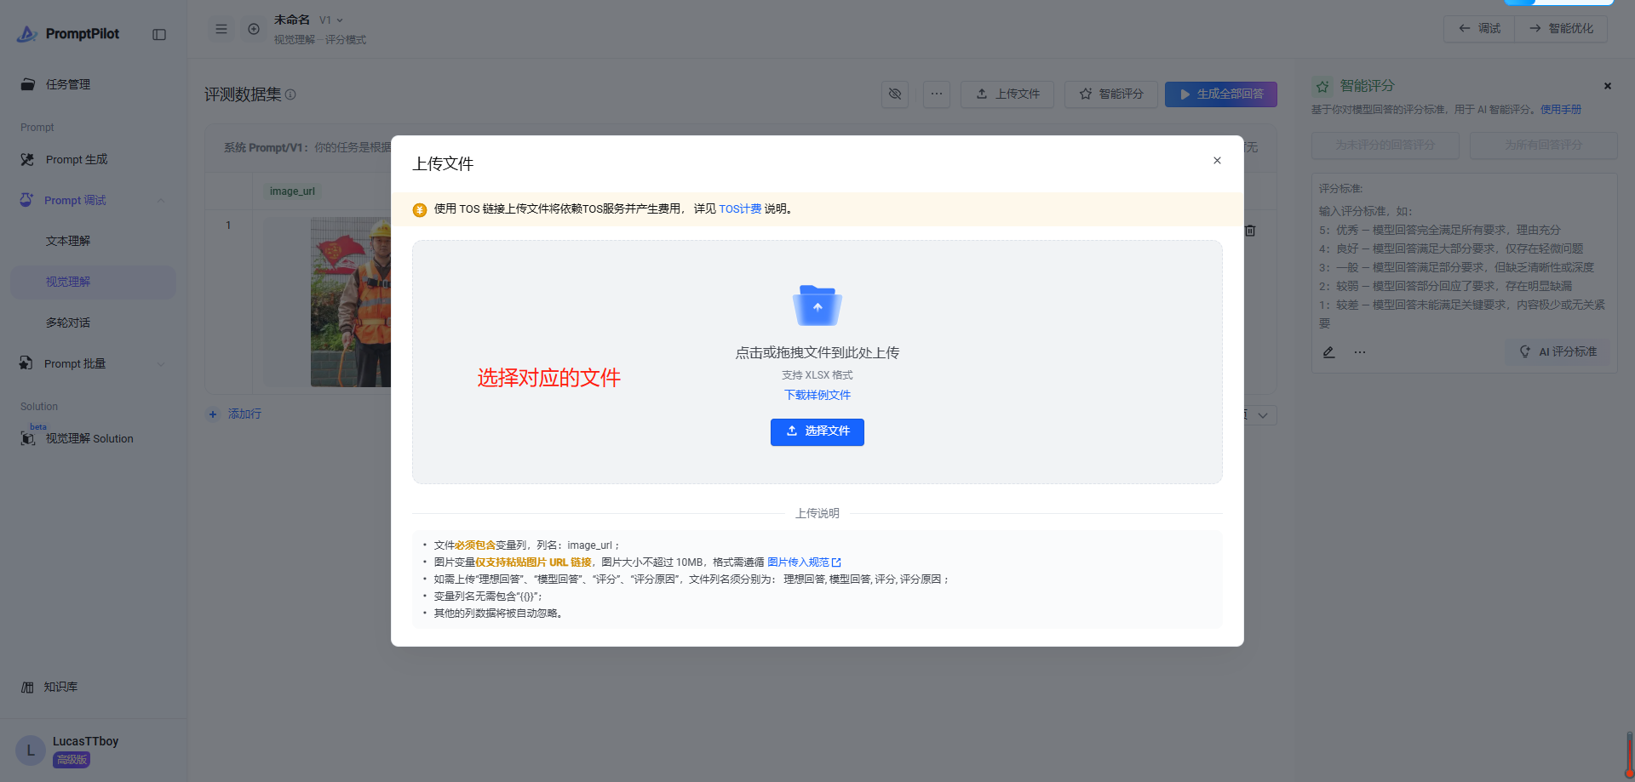The image size is (1635, 782).
Task: Open 任务管理 in the sidebar
Action: click(x=68, y=84)
